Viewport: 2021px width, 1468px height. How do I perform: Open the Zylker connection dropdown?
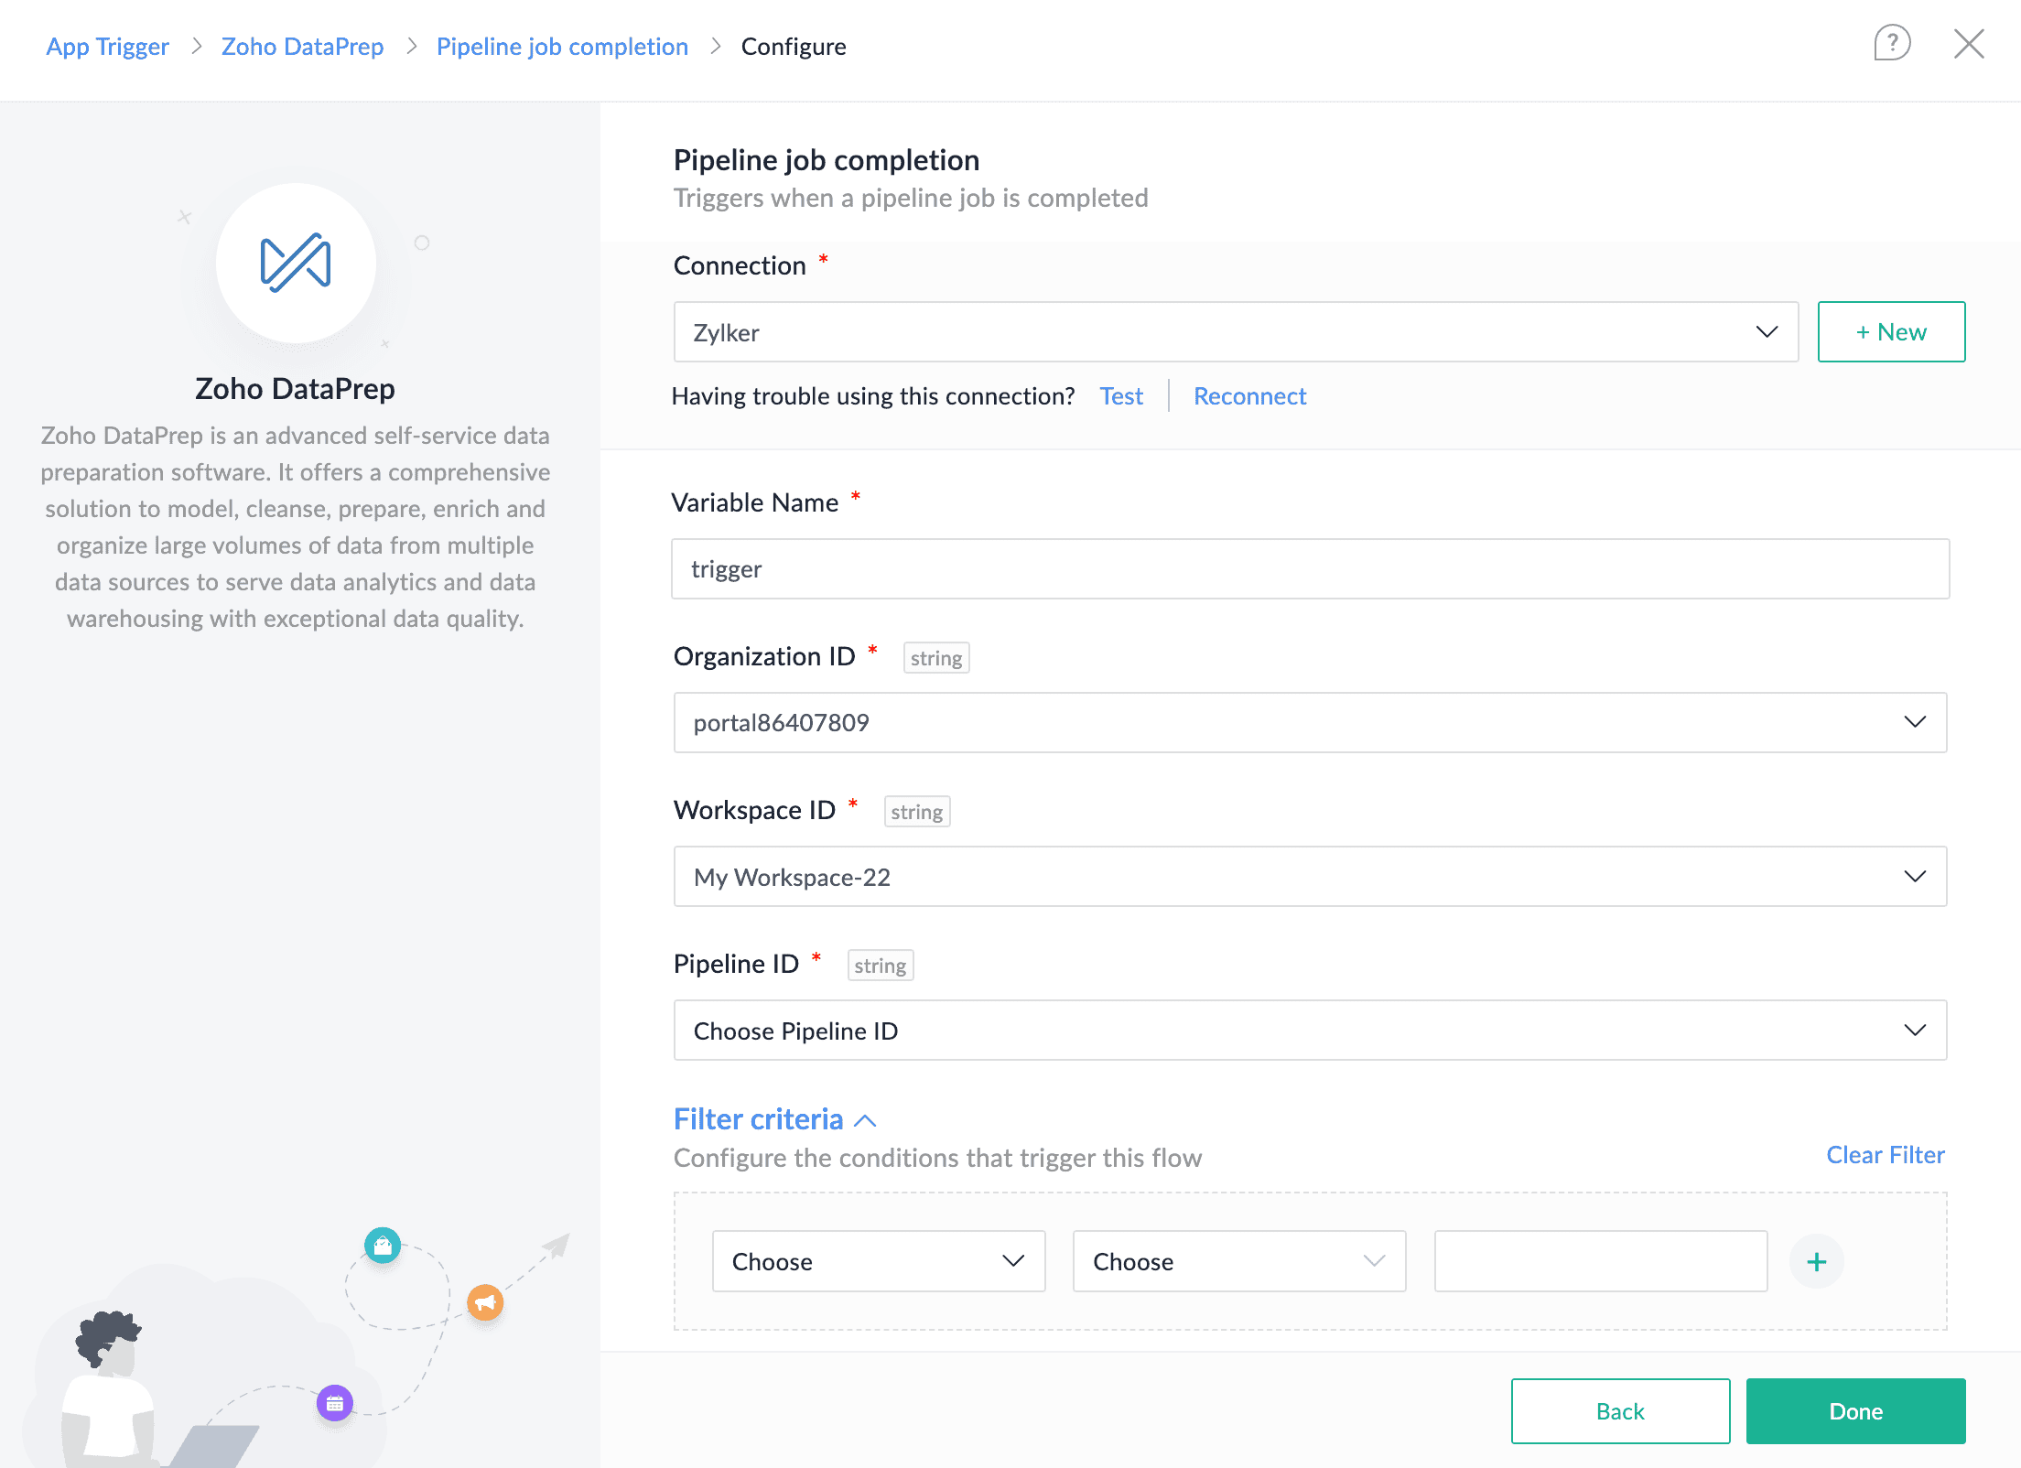coord(1236,332)
